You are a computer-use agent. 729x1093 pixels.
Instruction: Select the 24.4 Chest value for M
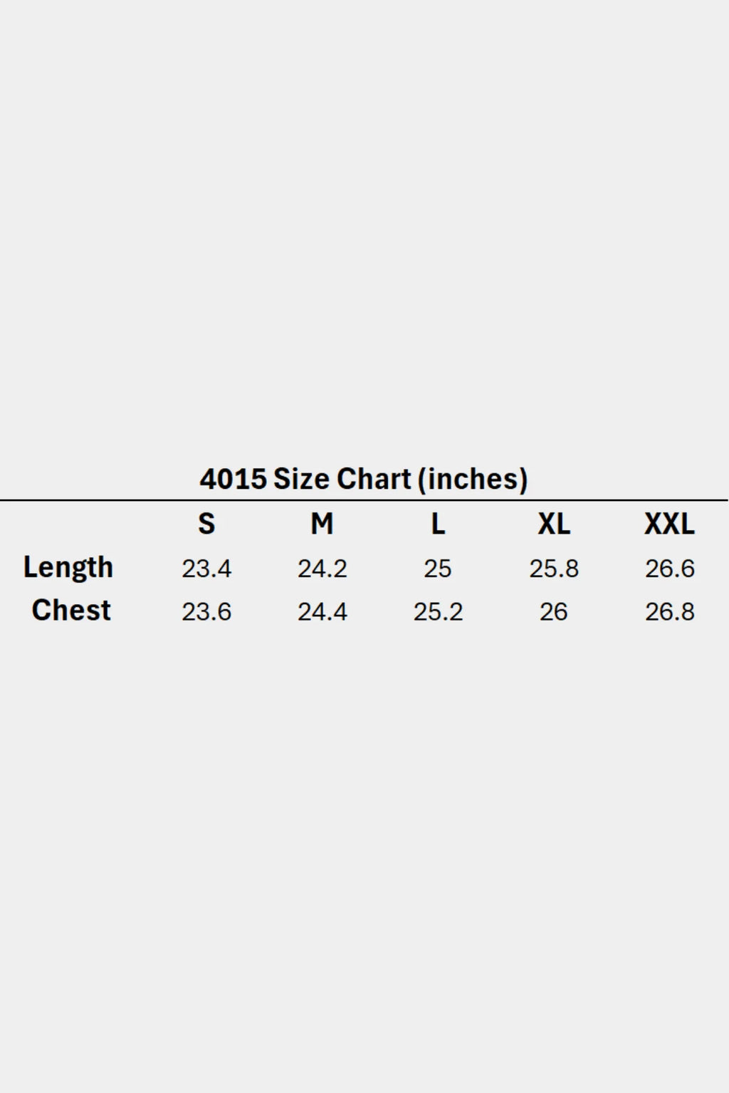(x=322, y=612)
